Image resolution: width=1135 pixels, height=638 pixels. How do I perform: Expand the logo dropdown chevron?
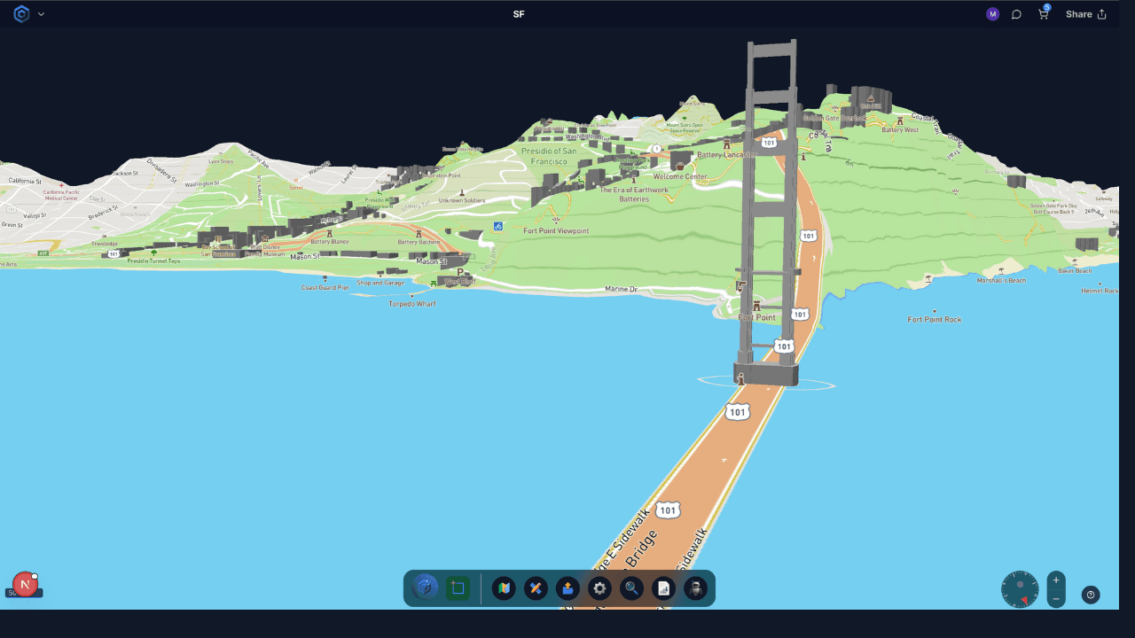click(x=41, y=14)
